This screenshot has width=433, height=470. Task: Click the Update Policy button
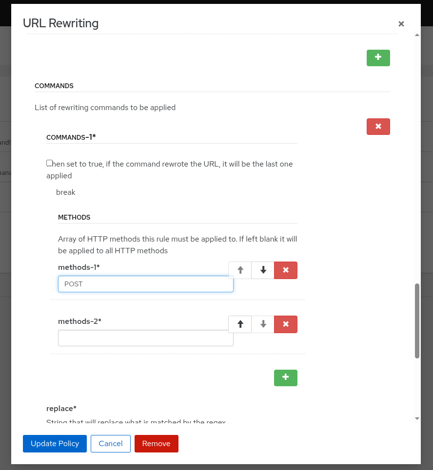coord(55,444)
